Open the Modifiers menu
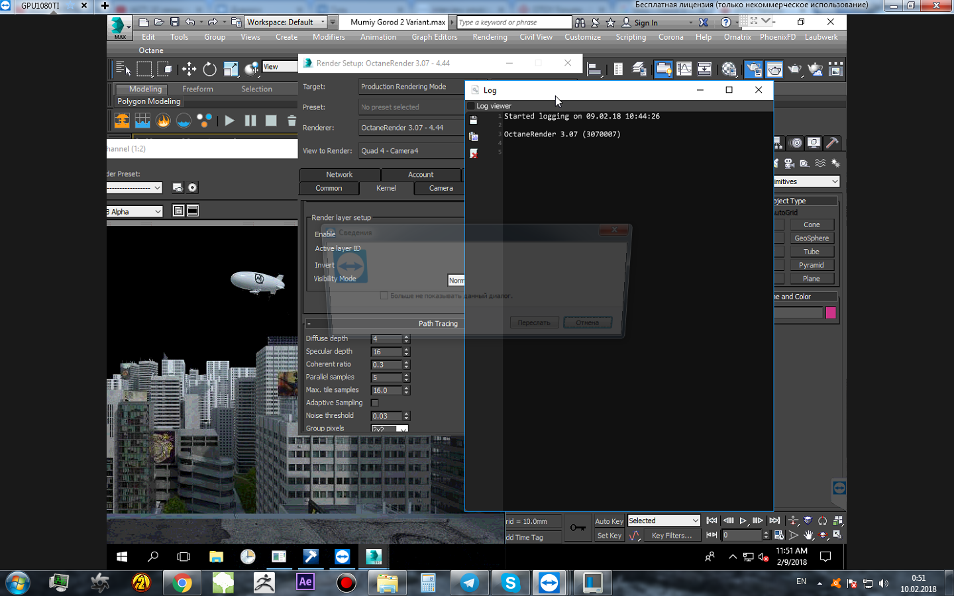The height and width of the screenshot is (596, 954). click(329, 37)
